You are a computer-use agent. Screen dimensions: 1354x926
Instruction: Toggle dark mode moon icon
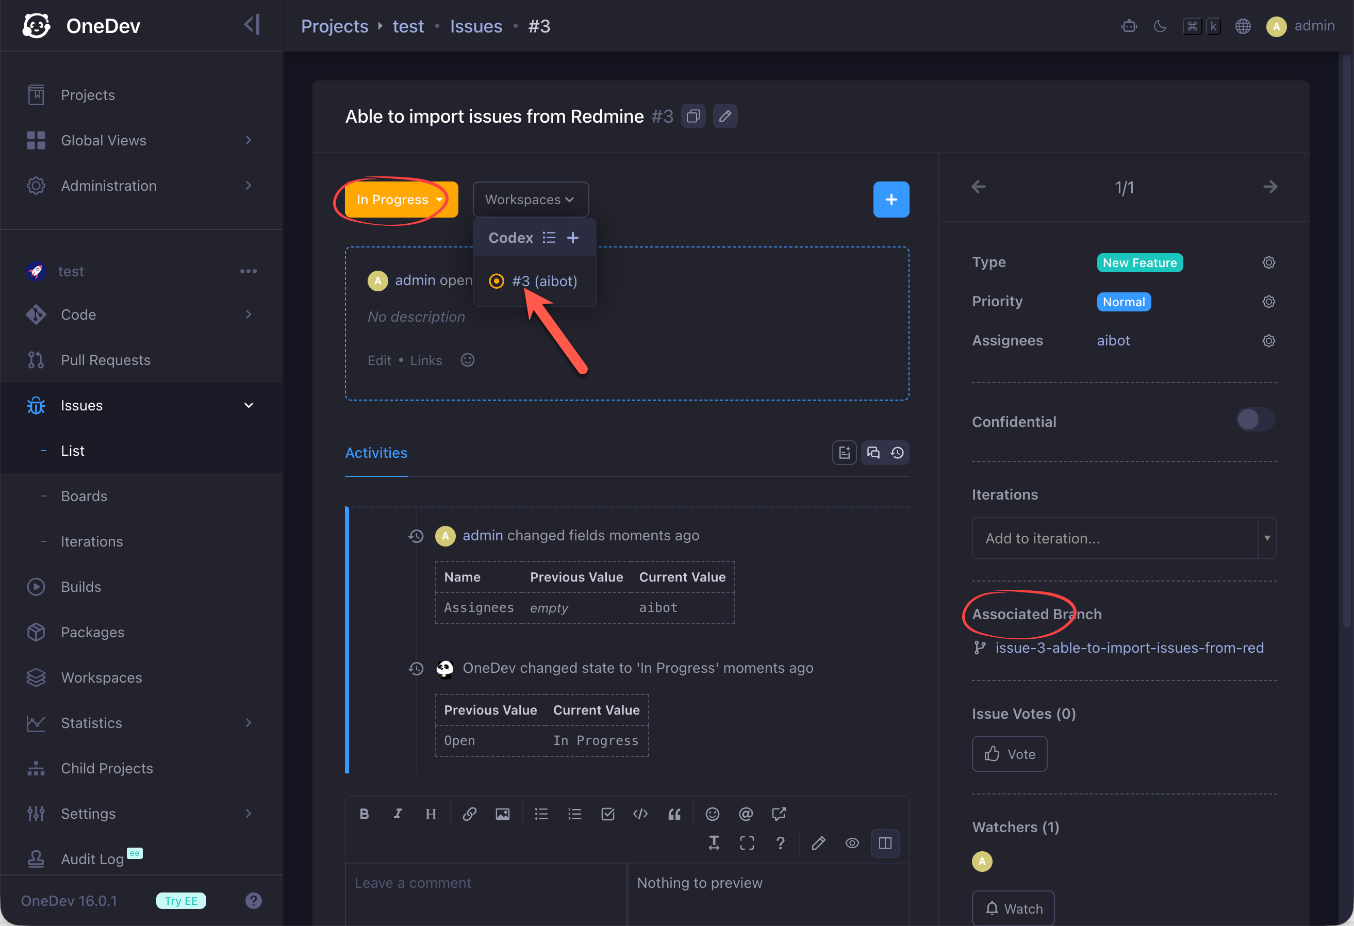1160,26
